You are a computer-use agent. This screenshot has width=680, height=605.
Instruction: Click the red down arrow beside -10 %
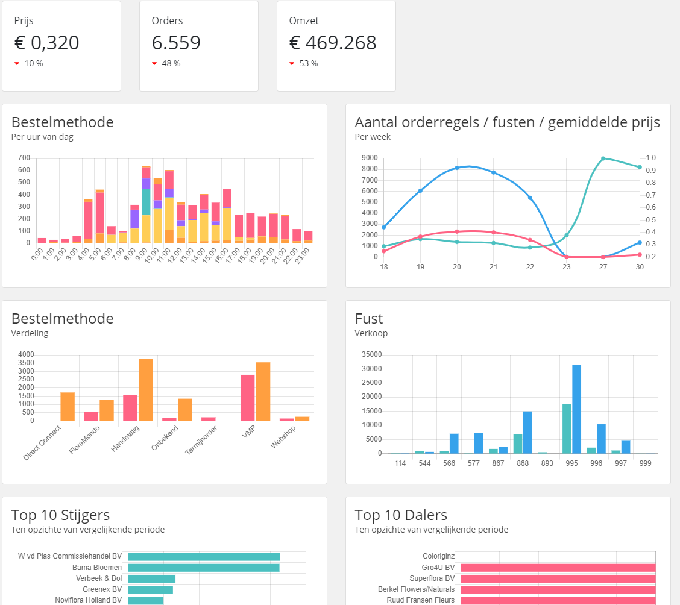pos(17,64)
